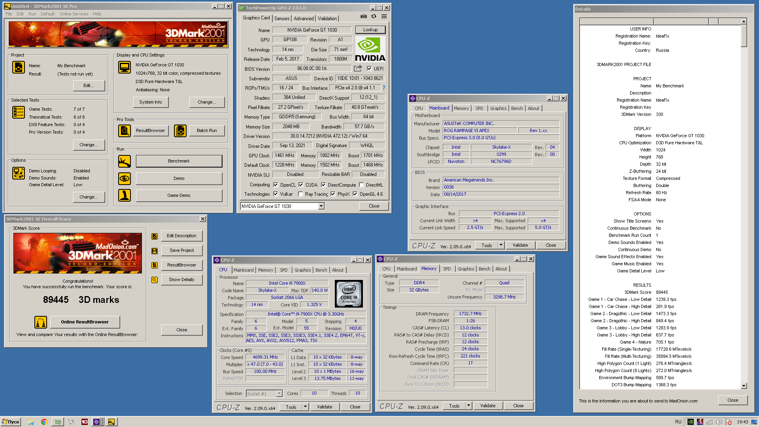Switch to the Sensors tab in GPU-Z
Image resolution: width=759 pixels, height=427 pixels.
pyautogui.click(x=282, y=19)
